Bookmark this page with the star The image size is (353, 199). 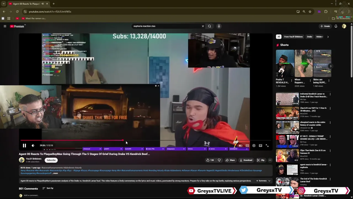310,12
